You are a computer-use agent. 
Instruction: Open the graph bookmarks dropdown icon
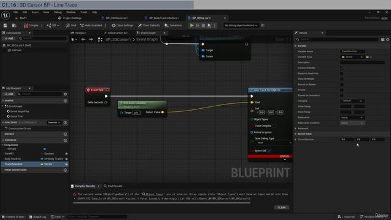click(74, 39)
